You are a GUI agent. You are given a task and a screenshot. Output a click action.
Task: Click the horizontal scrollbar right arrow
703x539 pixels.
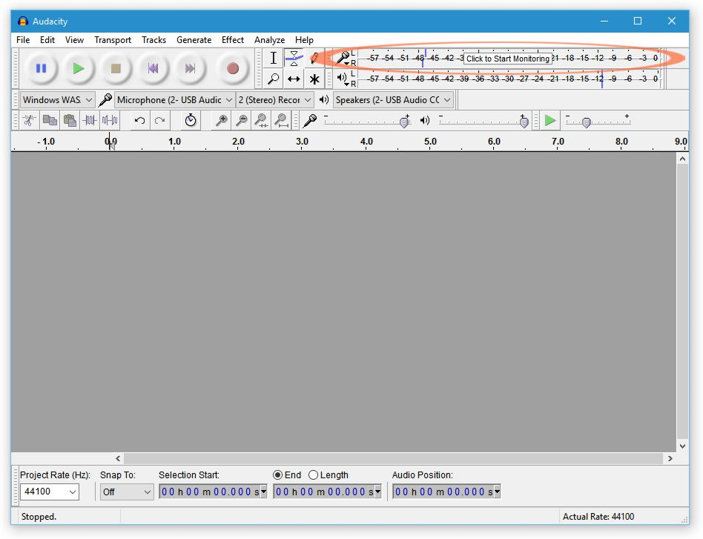pyautogui.click(x=670, y=458)
